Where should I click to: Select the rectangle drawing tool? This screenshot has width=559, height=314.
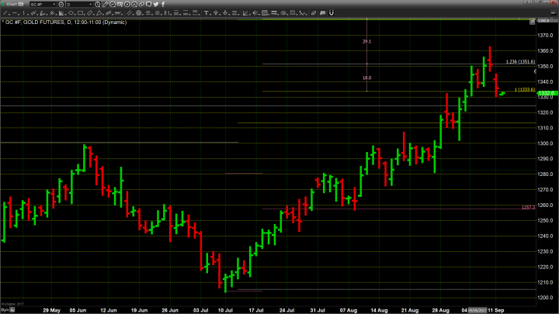coord(120,5)
